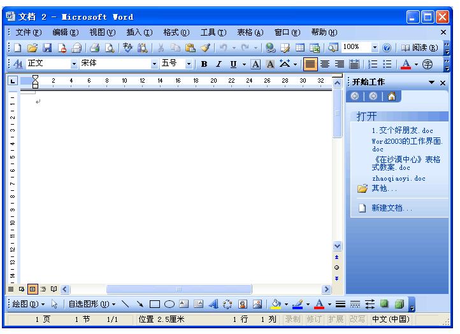
Task: Click the Print icon in the toolbar
Action: [94, 48]
